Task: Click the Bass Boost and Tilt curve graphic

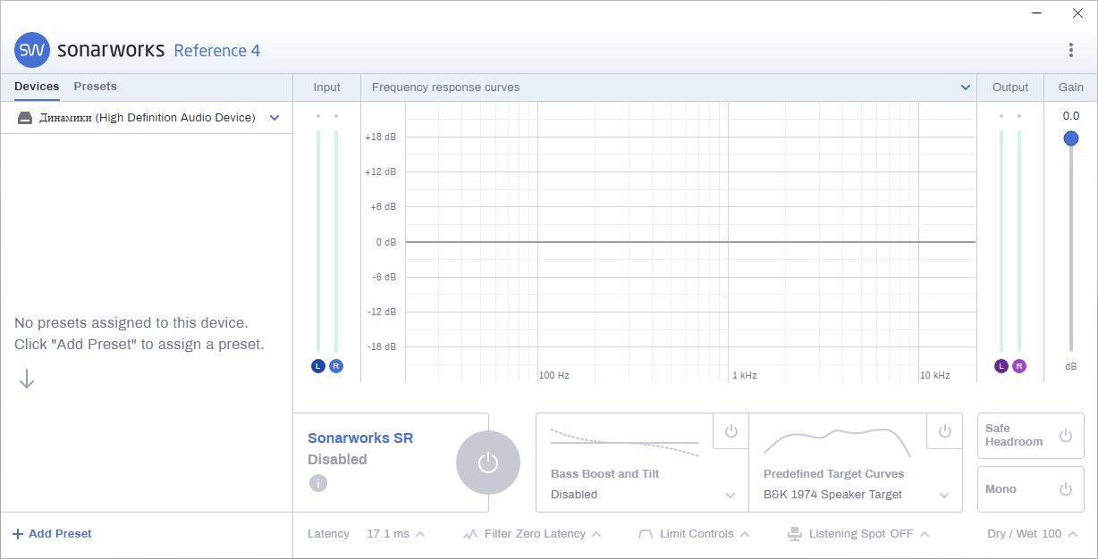Action: (625, 441)
